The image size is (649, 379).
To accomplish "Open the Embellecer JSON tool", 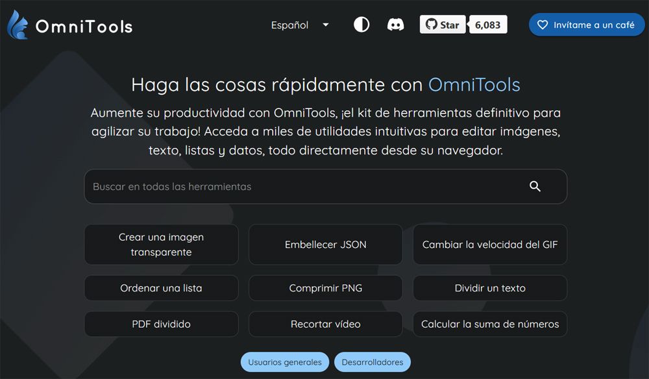I will coord(325,244).
